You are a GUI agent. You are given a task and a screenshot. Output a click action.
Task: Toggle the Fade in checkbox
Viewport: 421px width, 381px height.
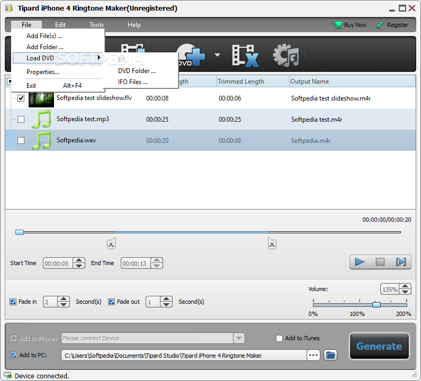13,302
